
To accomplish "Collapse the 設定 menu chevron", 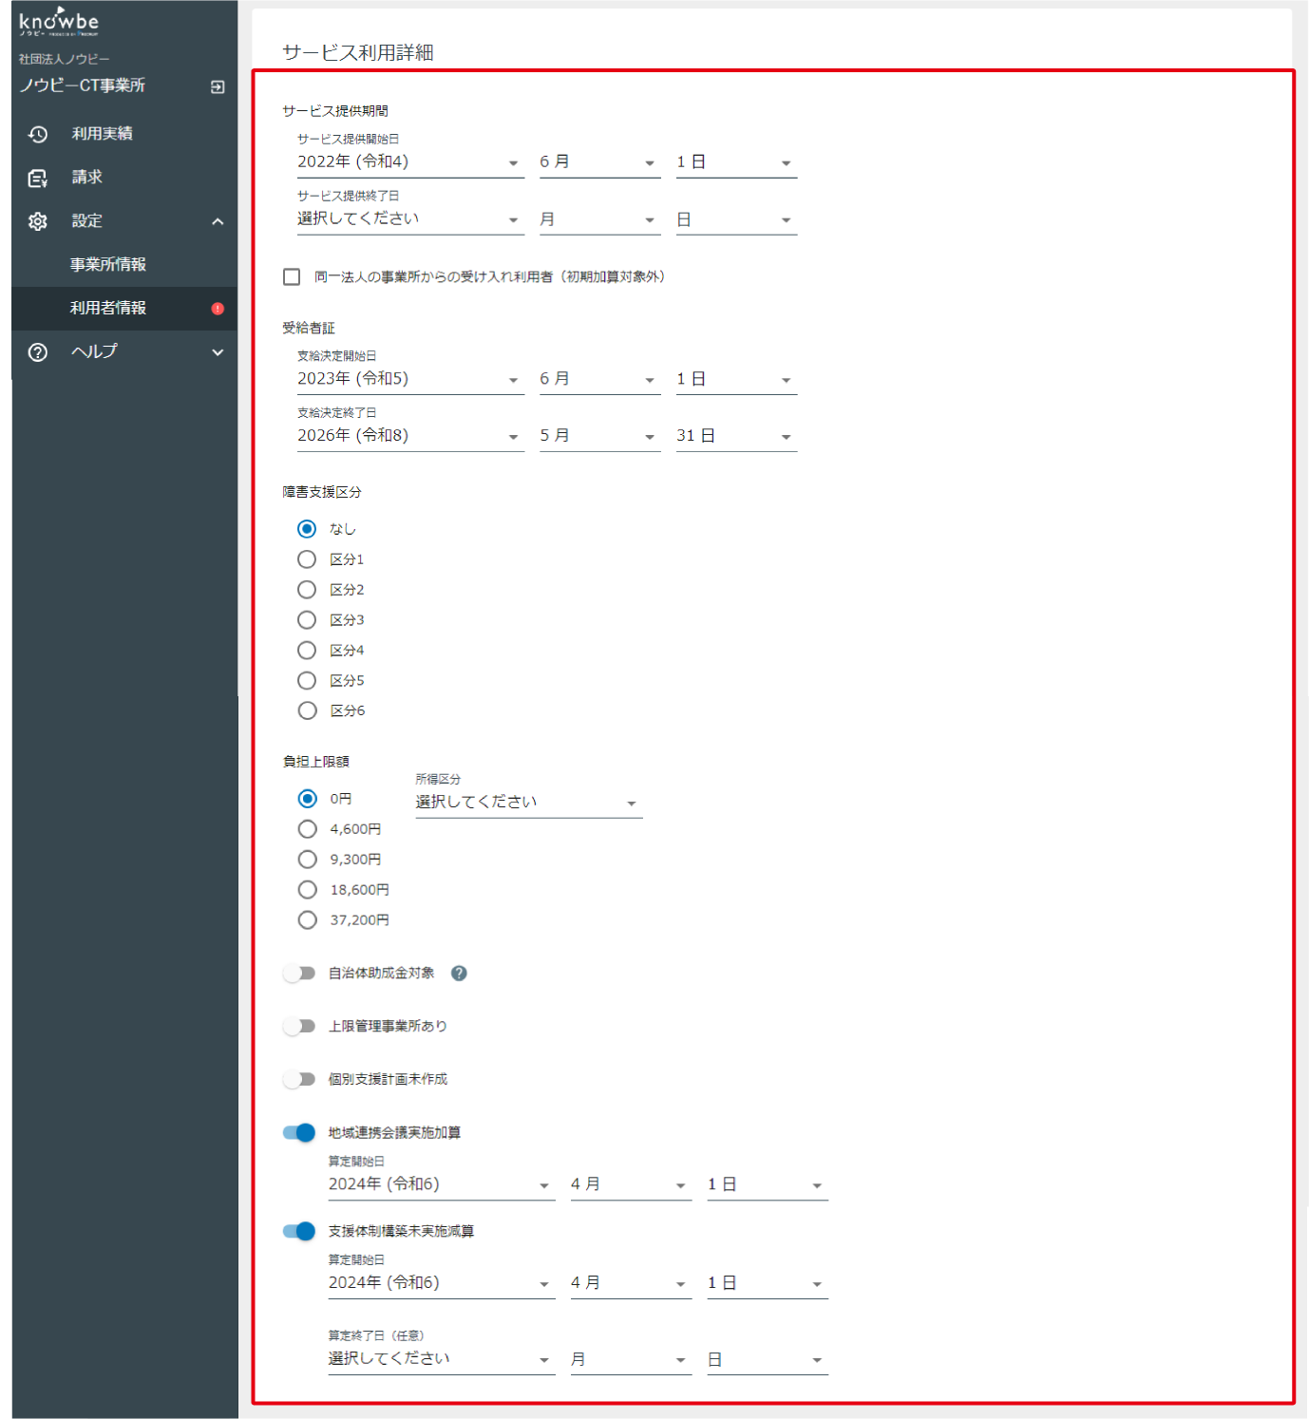I will pos(218,221).
